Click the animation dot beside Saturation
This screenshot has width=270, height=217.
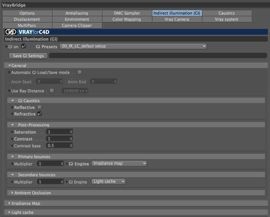pyautogui.click(x=12, y=132)
